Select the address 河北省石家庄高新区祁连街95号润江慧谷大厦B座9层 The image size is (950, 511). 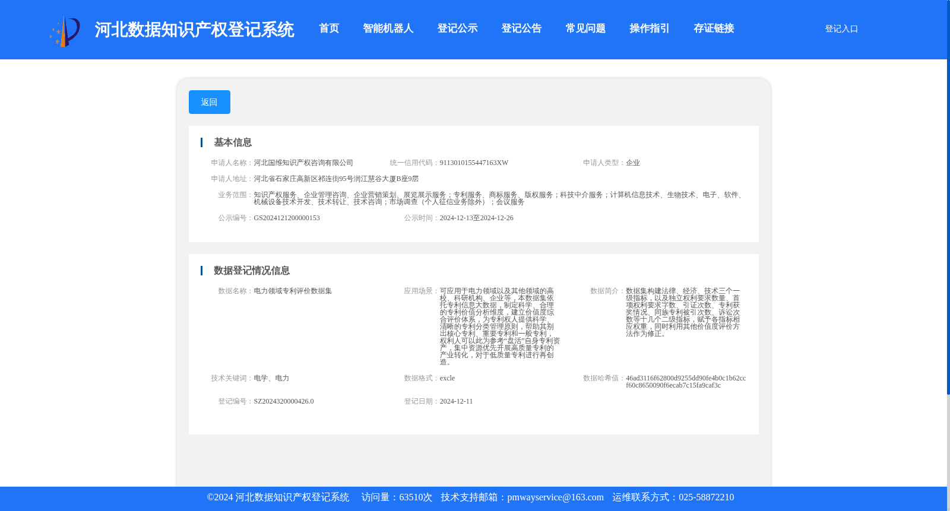[x=336, y=179]
